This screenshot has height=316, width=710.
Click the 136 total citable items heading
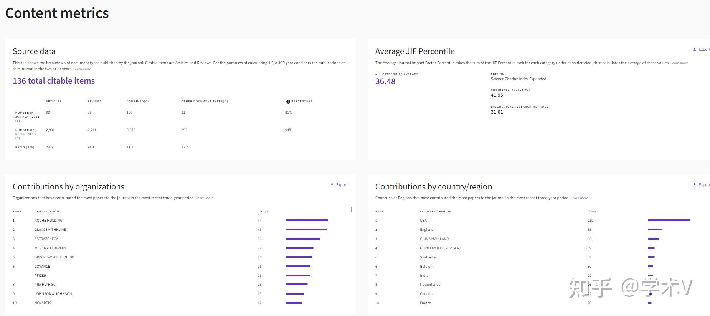(54, 81)
